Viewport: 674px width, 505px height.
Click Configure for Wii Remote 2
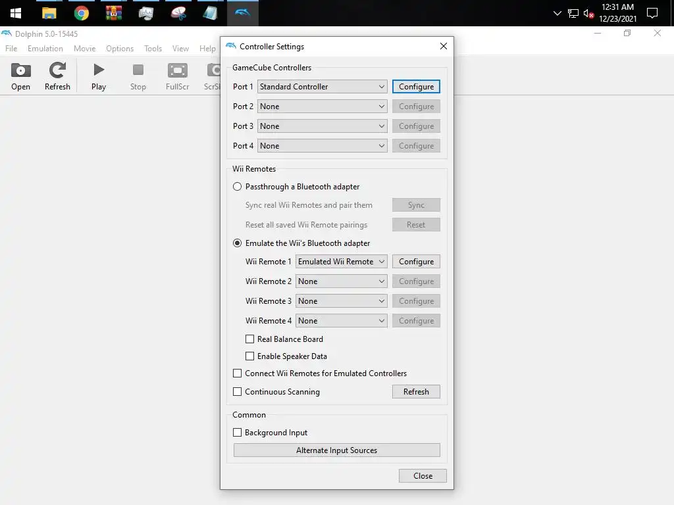pyautogui.click(x=416, y=281)
